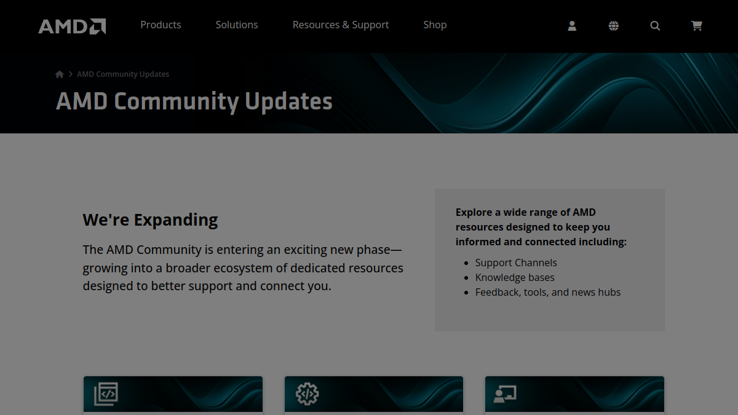Click the gear code icon on middle card
This screenshot has height=415, width=738.
click(x=307, y=393)
